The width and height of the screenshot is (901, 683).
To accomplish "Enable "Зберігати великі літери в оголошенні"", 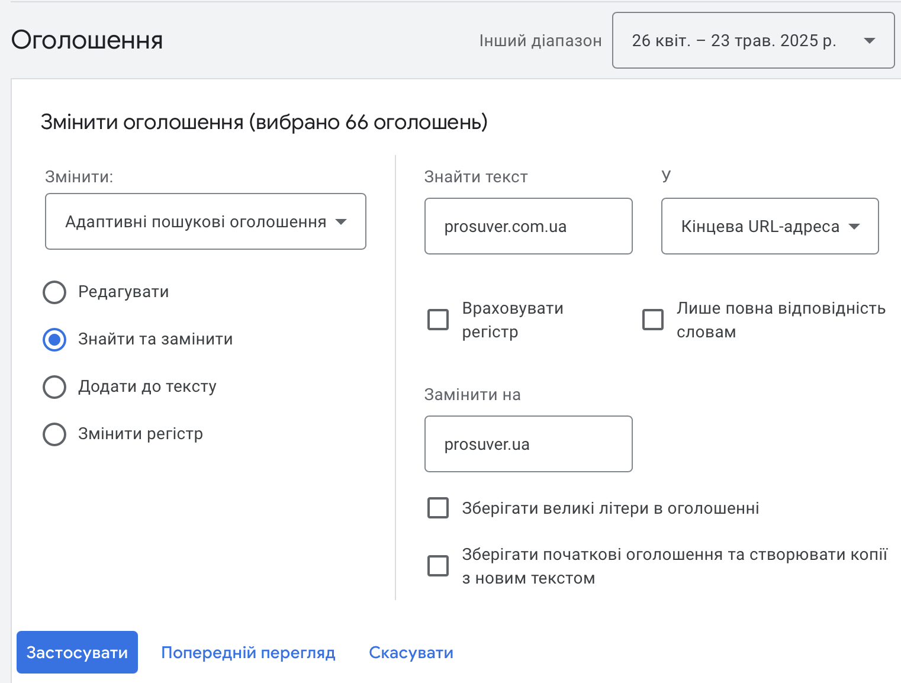I will (437, 508).
